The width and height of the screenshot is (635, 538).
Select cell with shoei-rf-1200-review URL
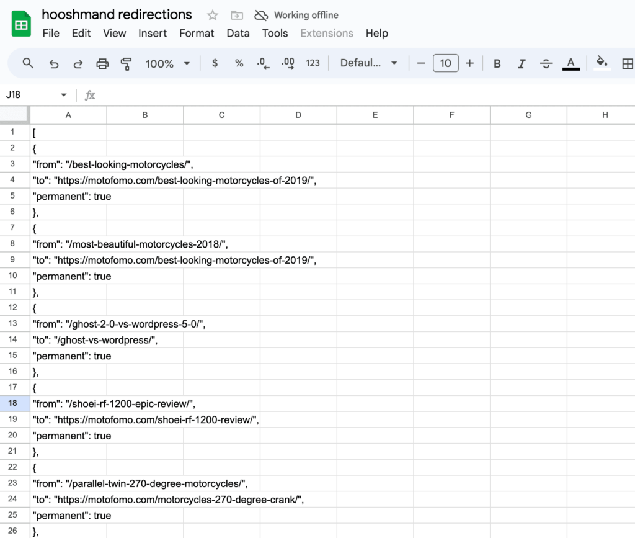coord(68,419)
